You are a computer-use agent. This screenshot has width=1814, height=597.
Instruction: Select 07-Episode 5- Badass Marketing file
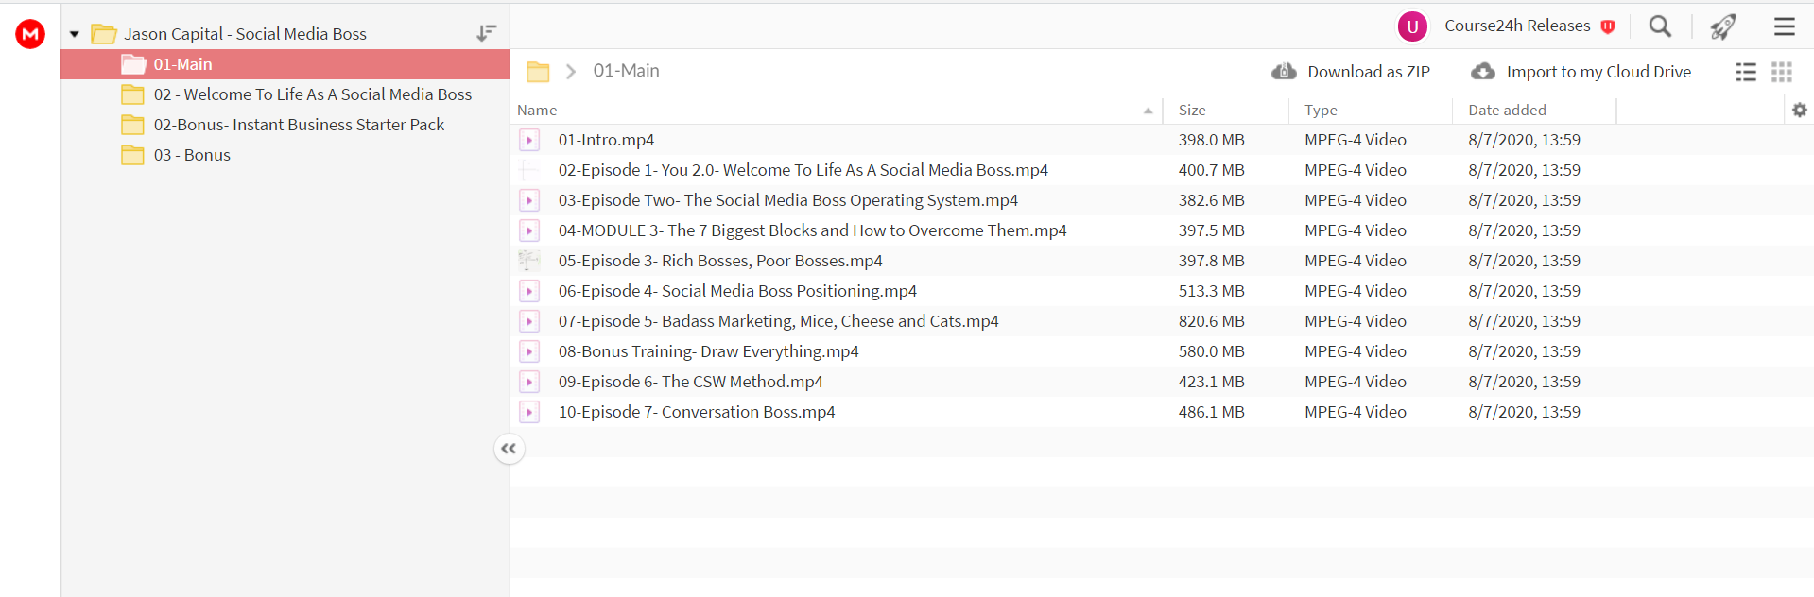[778, 321]
